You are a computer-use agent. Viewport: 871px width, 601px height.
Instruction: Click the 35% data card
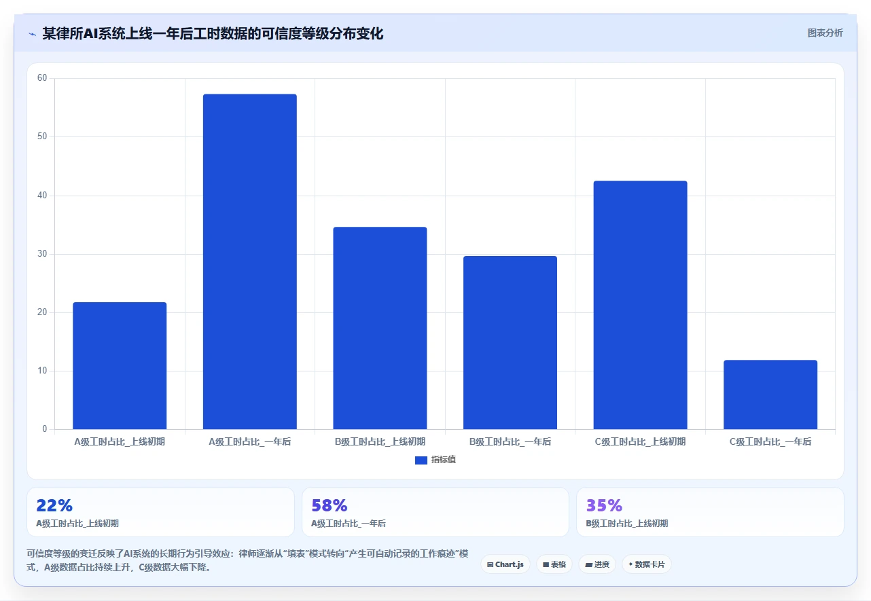710,512
